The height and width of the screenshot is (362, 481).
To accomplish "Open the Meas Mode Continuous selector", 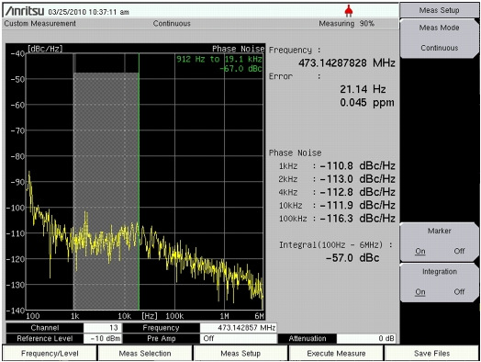I will pos(440,38).
